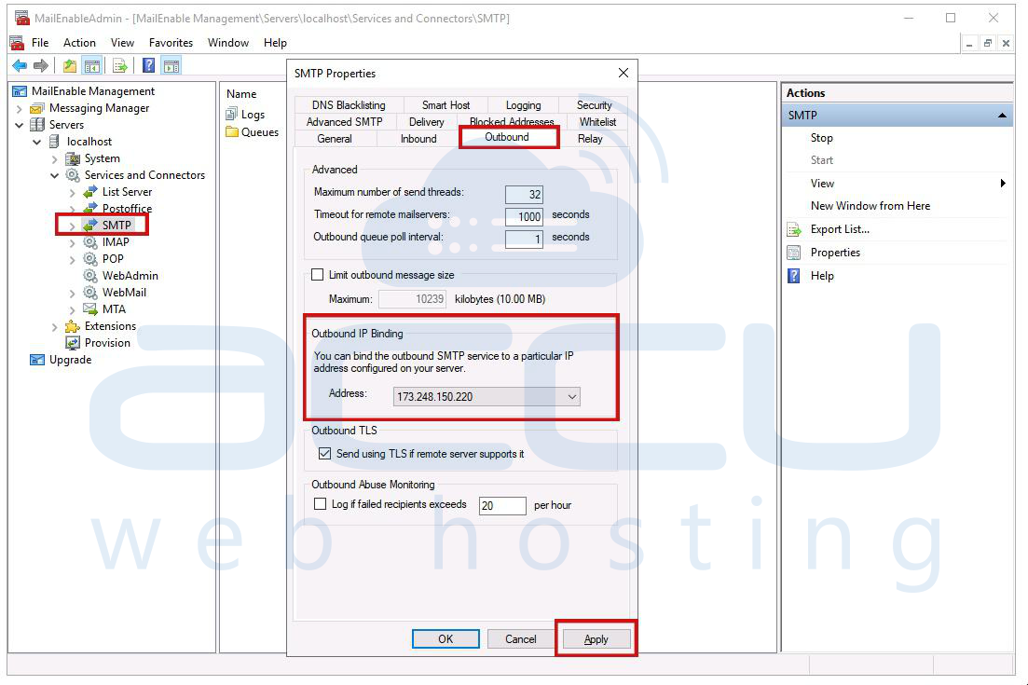Click the Back arrow toolbar icon
The height and width of the screenshot is (685, 1028).
(x=20, y=65)
